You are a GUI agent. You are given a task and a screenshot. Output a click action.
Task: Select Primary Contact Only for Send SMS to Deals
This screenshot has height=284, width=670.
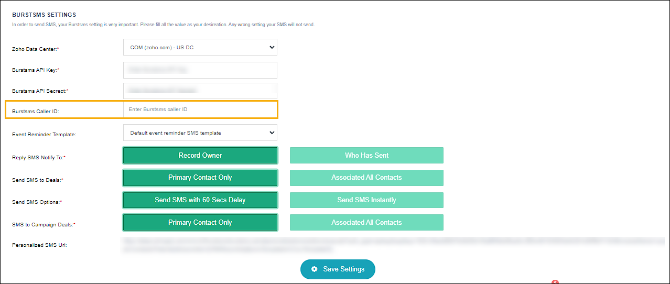(200, 178)
